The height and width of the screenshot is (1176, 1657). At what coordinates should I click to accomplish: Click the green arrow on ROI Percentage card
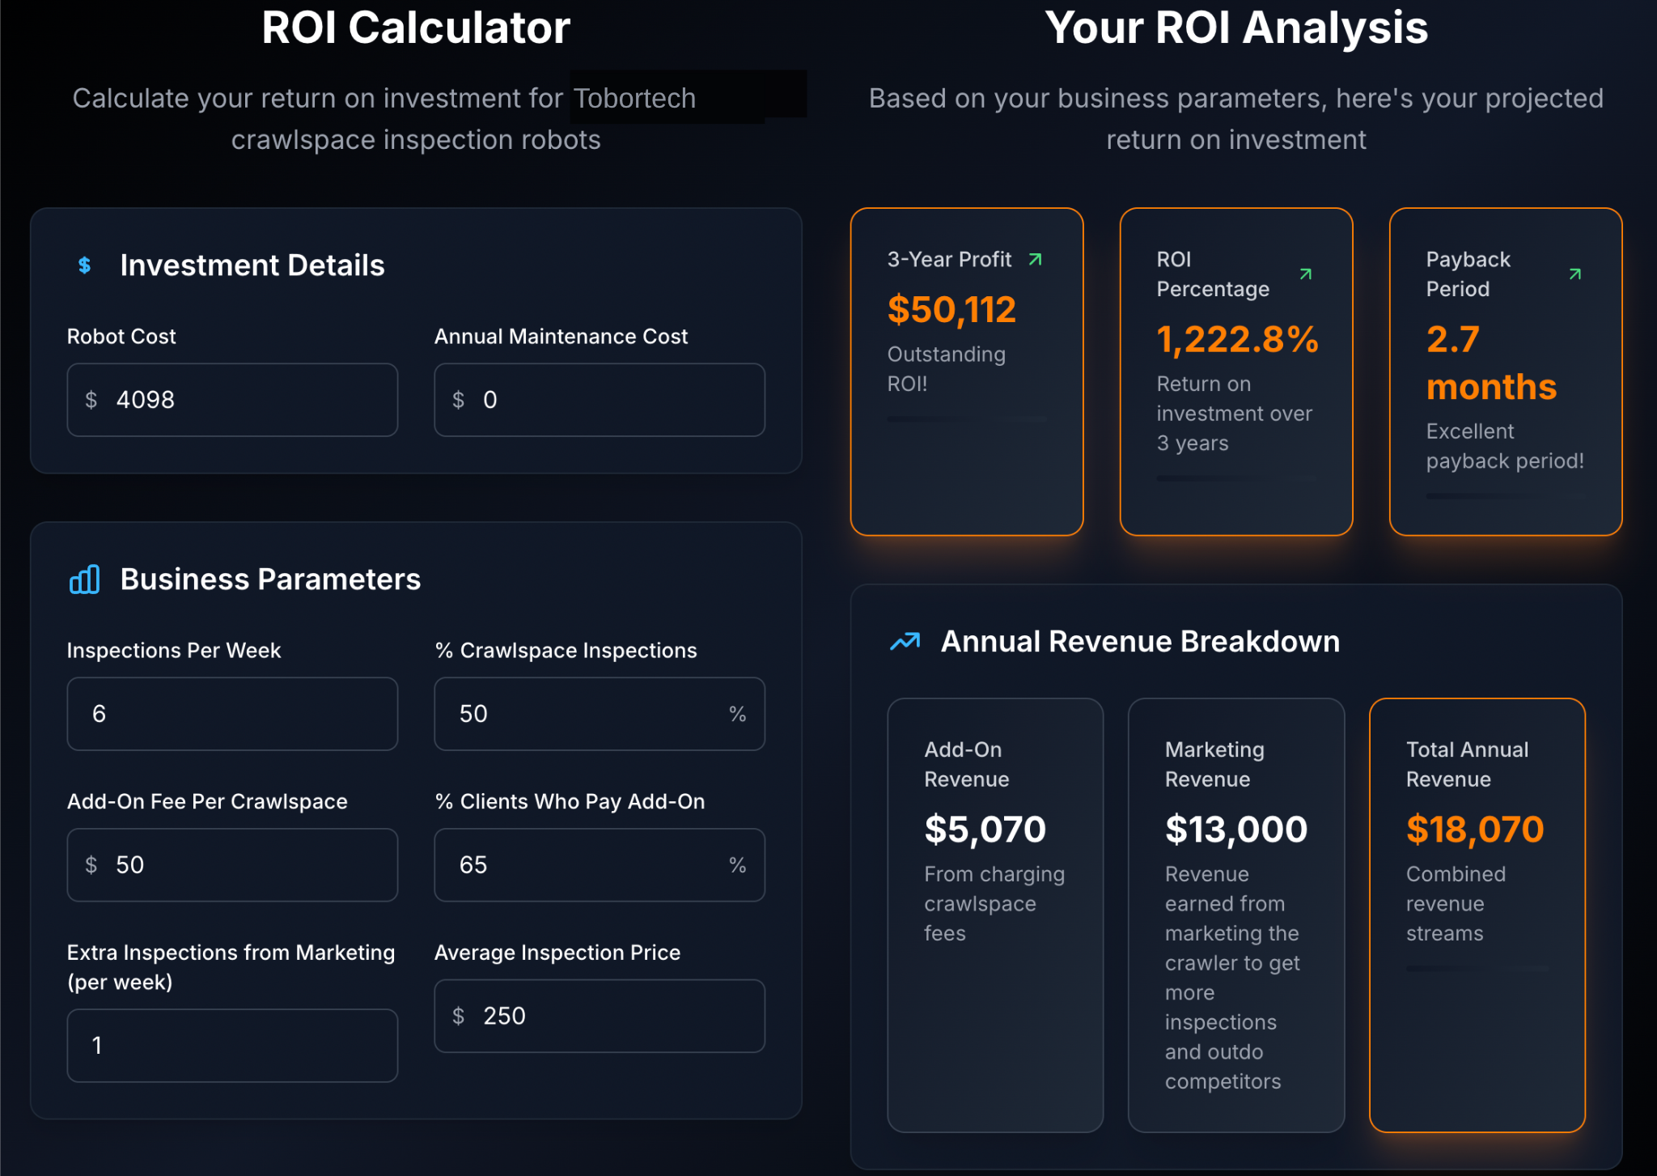tap(1305, 274)
